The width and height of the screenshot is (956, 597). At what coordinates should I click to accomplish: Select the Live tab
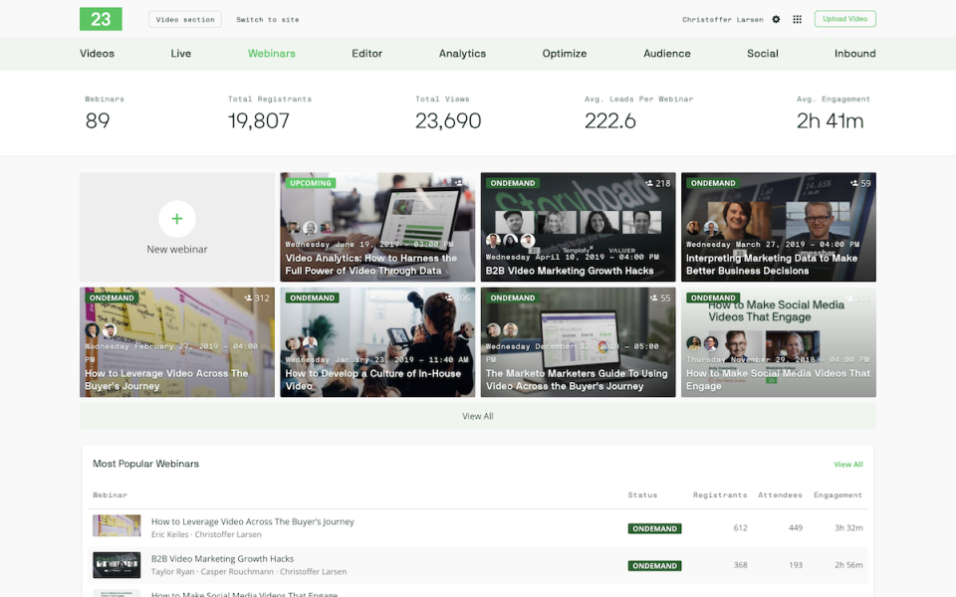[180, 53]
